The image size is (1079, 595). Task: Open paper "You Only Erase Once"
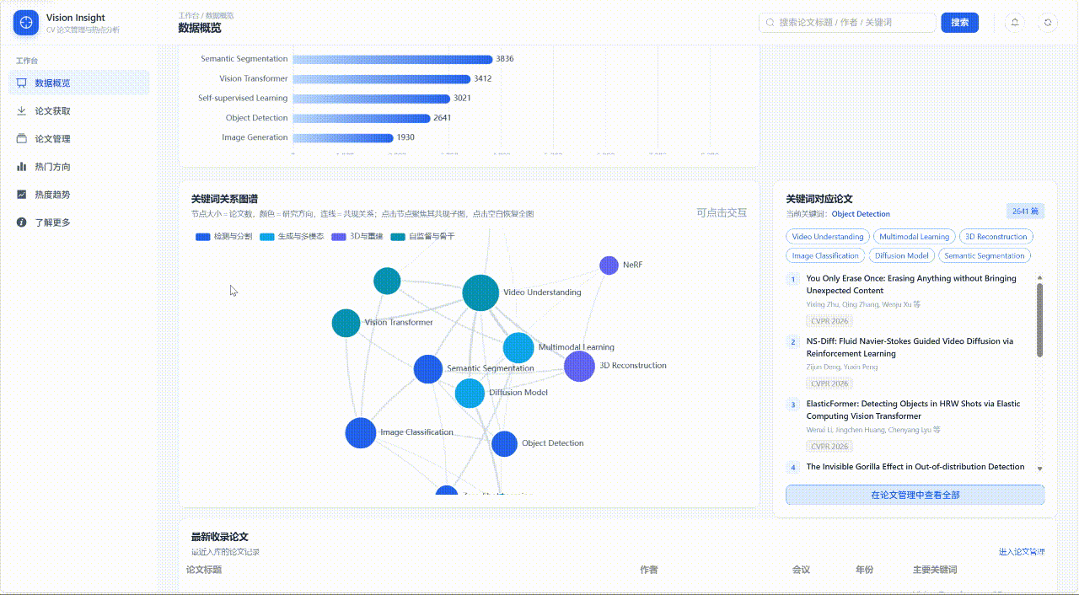coord(911,284)
